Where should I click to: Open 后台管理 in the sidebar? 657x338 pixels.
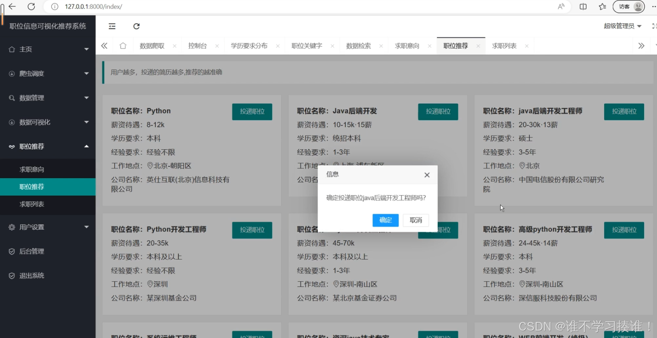pyautogui.click(x=48, y=252)
